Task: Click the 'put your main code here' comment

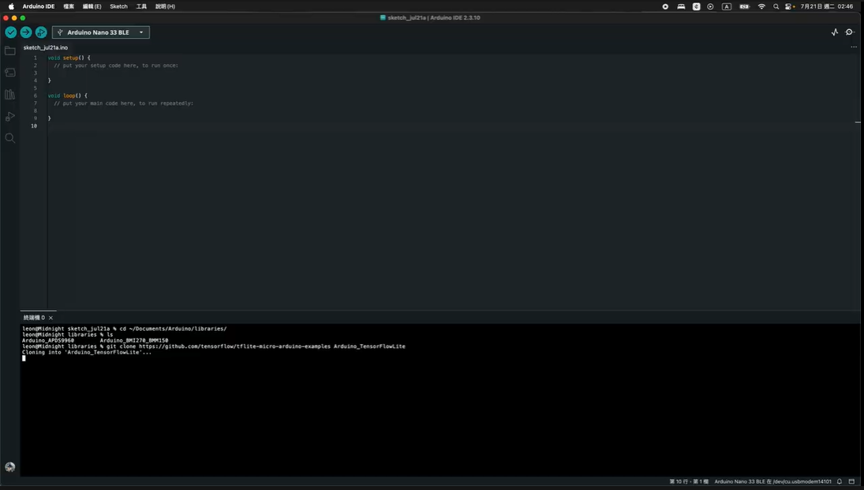Action: (x=124, y=103)
